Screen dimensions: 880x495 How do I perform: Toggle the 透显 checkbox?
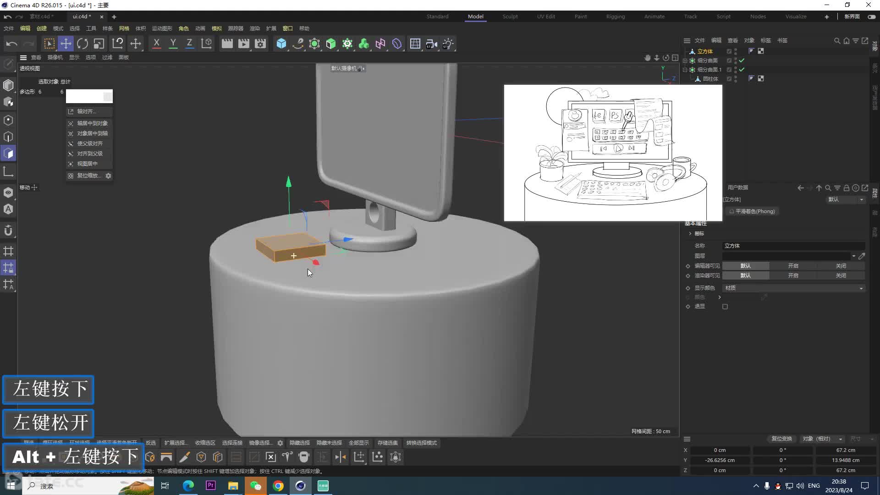tap(725, 307)
